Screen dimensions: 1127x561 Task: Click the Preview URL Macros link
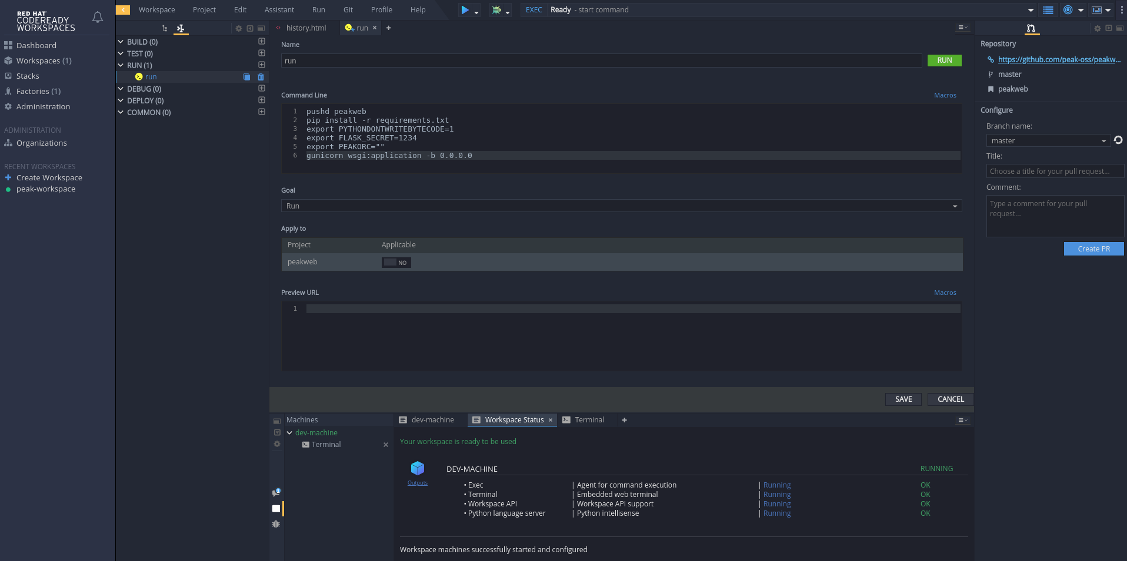945,293
